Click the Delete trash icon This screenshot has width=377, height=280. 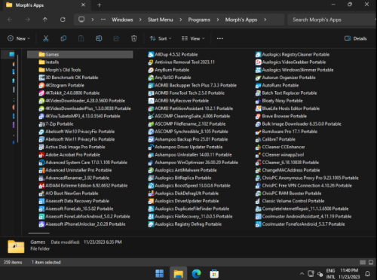click(x=134, y=38)
